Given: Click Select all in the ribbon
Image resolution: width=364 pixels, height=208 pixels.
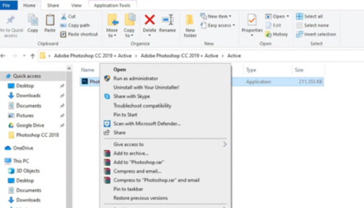Looking at the screenshot, I should 309,17.
